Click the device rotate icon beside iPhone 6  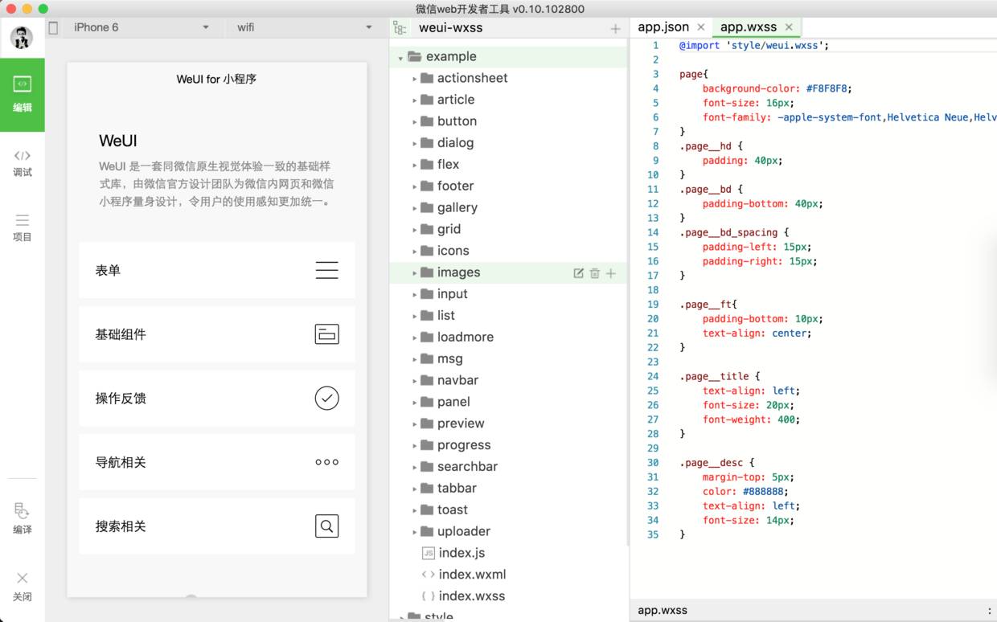(54, 27)
